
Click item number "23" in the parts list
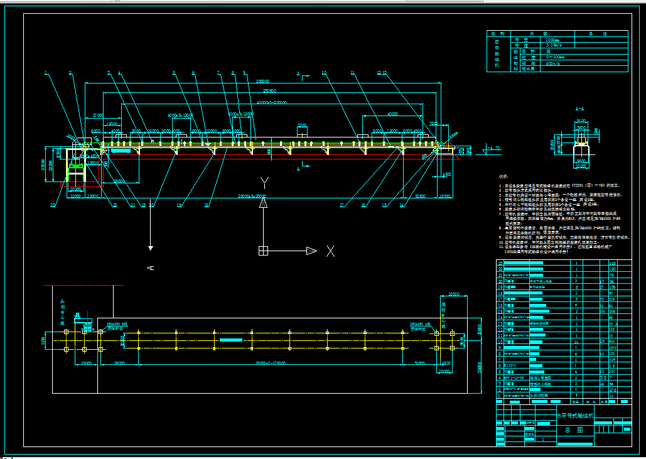click(500, 263)
